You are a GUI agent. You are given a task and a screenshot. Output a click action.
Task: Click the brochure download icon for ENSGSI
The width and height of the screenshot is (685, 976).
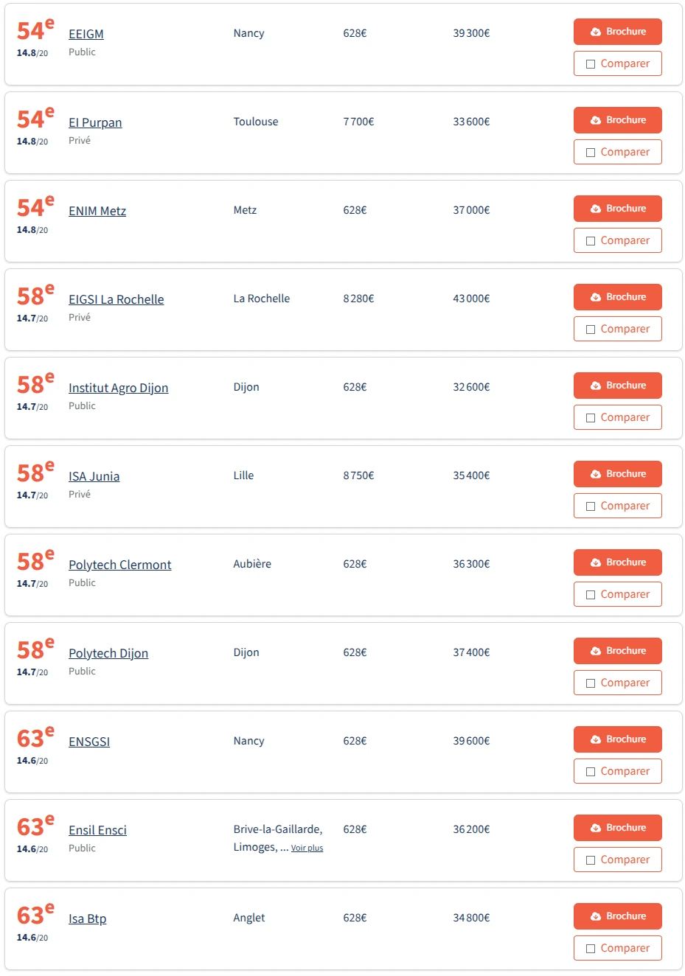point(596,739)
